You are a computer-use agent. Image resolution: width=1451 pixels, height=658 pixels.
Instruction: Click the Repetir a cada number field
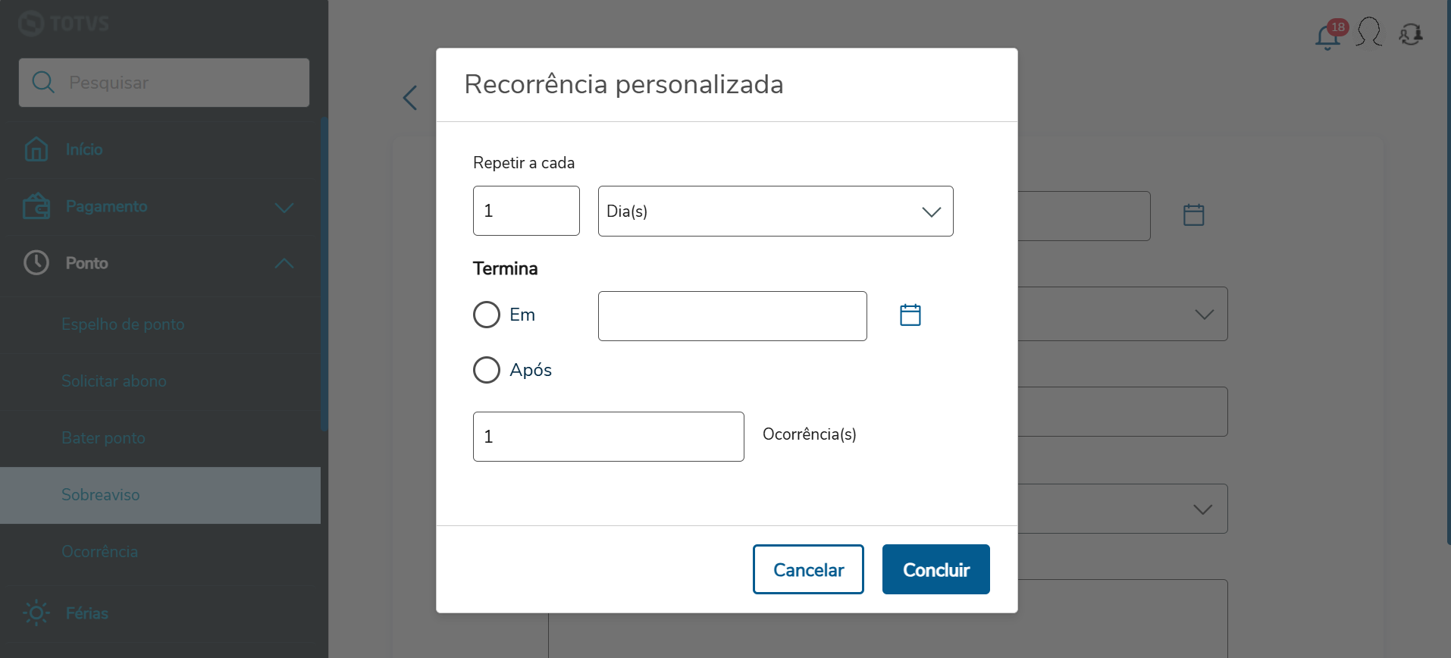[526, 211]
